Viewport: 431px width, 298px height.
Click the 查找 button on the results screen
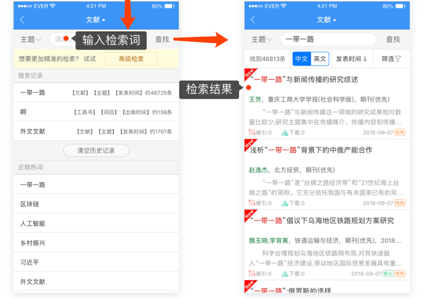click(x=393, y=39)
